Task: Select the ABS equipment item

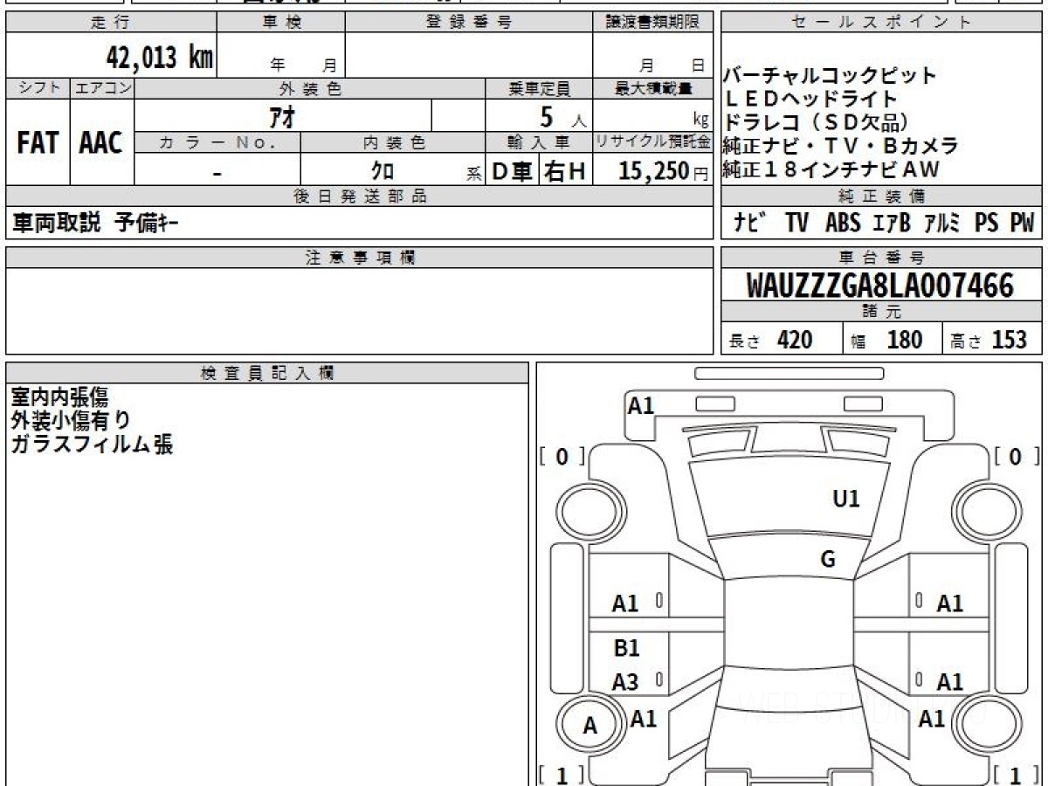Action: click(x=843, y=223)
